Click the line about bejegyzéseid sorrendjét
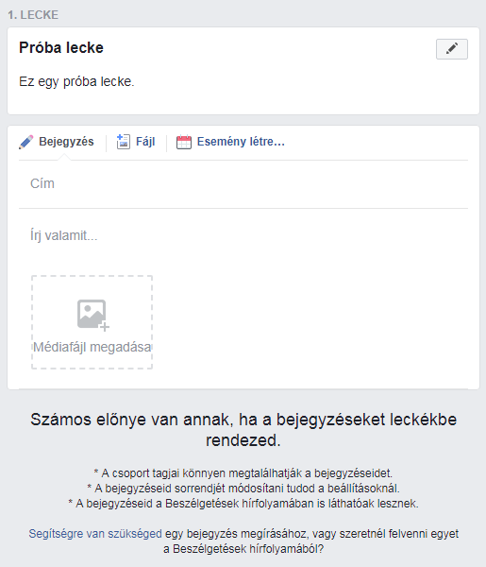 243,489
